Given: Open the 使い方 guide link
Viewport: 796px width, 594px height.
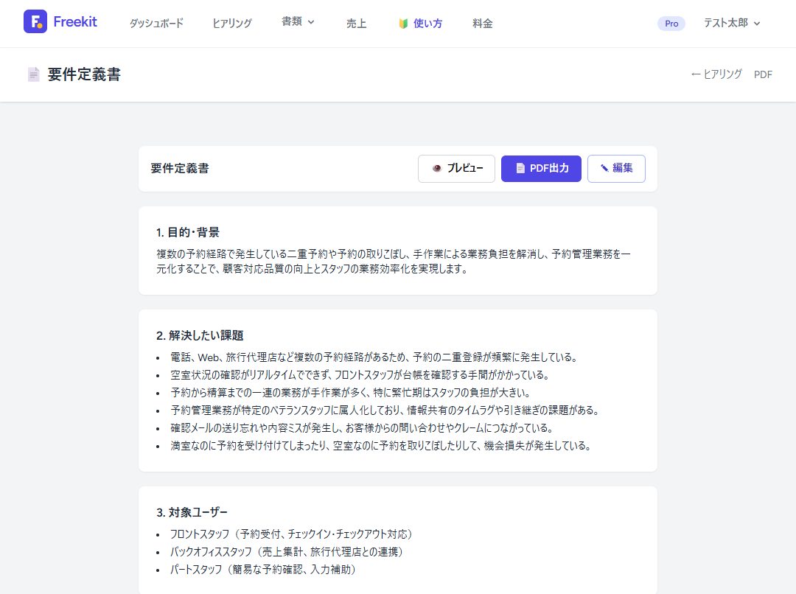Looking at the screenshot, I should 427,24.
